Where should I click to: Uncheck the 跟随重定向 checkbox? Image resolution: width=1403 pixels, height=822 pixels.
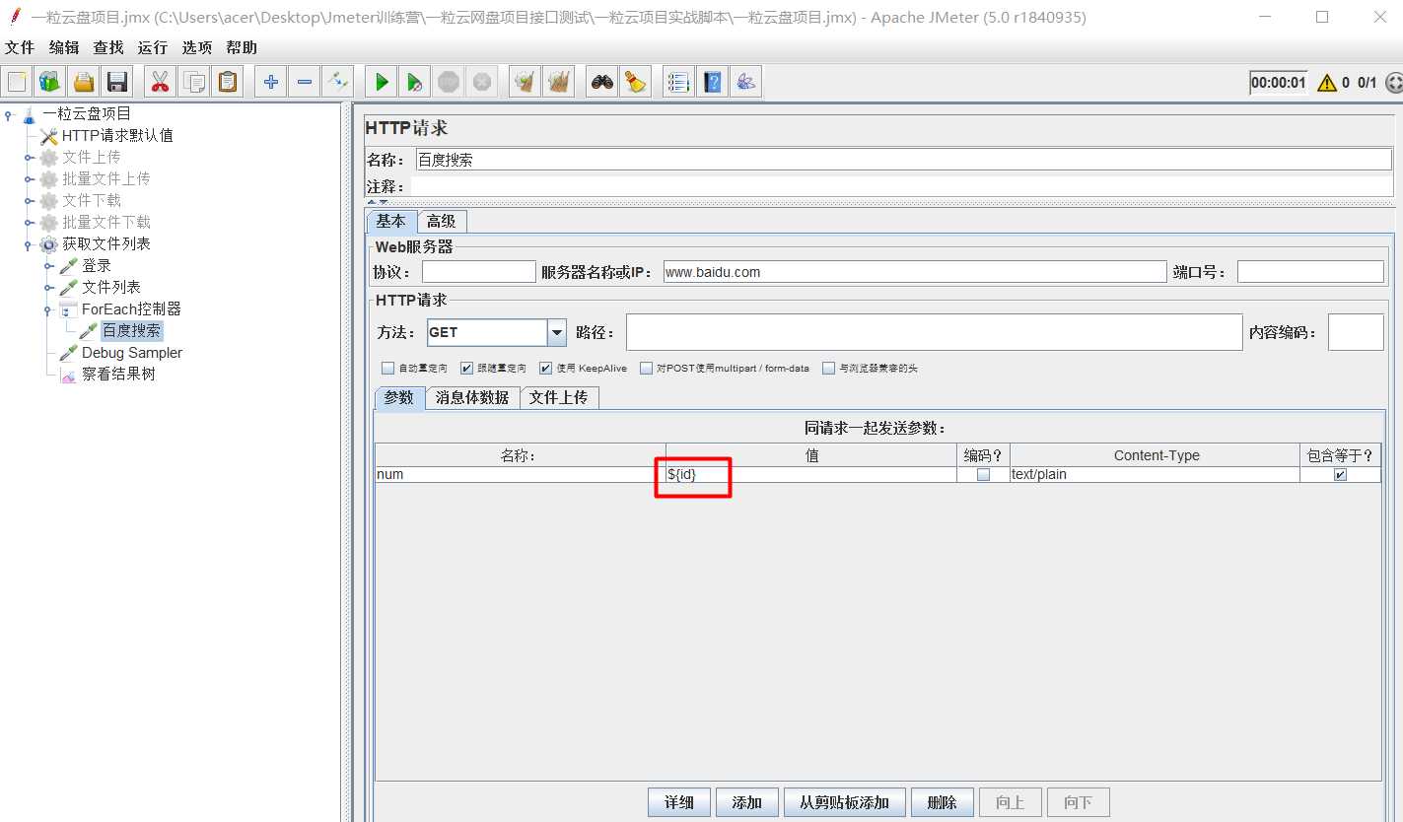[467, 369]
